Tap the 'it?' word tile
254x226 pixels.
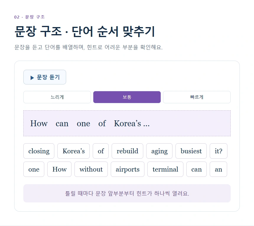coord(219,151)
